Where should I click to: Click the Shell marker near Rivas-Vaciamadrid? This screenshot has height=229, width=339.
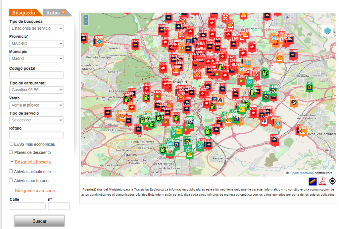(x=302, y=131)
